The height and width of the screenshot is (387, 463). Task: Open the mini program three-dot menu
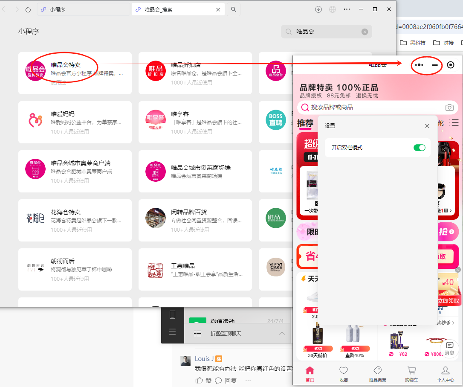[x=419, y=65]
